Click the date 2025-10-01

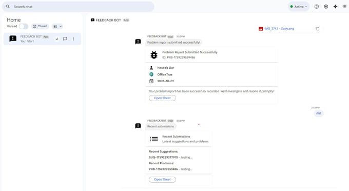[x=165, y=81]
